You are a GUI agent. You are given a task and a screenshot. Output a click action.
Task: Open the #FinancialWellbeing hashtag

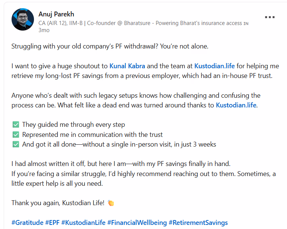click(137, 223)
